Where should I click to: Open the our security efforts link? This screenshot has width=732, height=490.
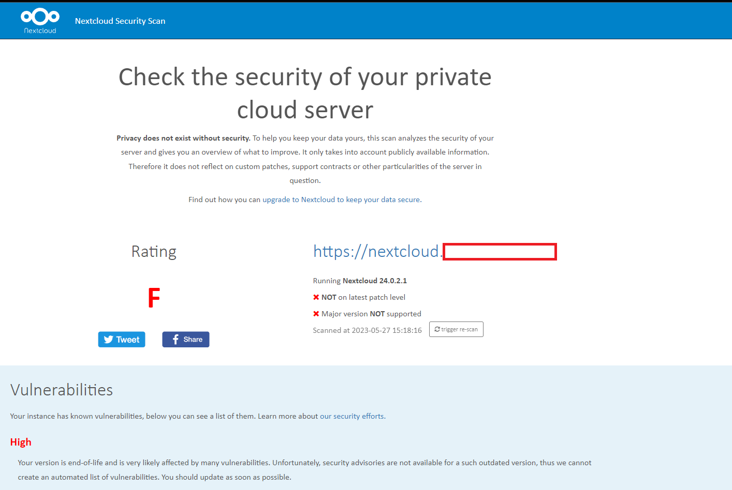click(x=352, y=416)
